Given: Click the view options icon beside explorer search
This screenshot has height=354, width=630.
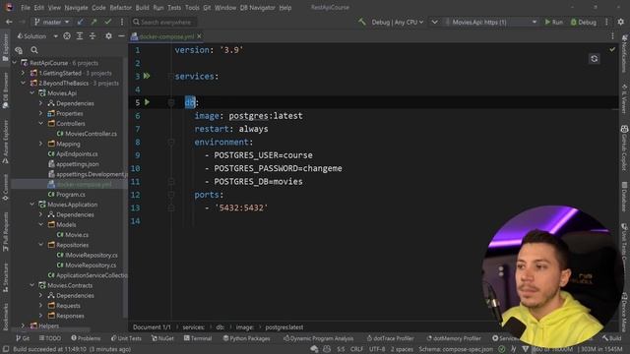Looking at the screenshot, I should [x=19, y=50].
